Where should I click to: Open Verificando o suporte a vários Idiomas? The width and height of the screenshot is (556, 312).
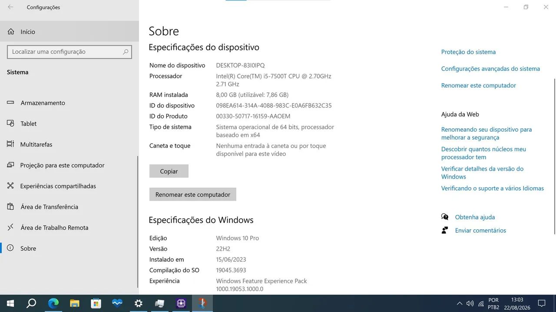[x=493, y=188]
